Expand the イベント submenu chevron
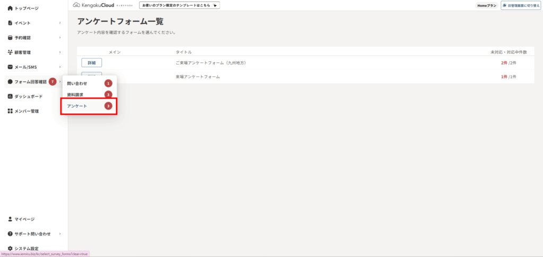 tap(60, 23)
